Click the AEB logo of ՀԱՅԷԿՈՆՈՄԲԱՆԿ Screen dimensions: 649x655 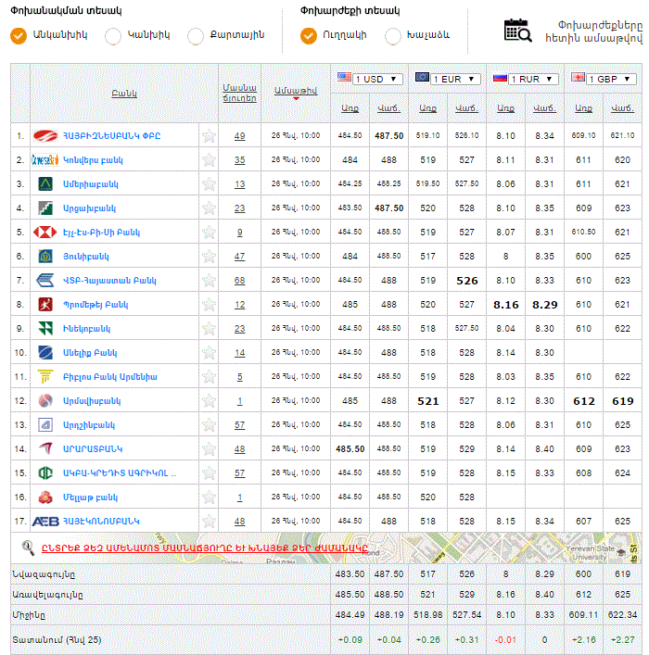(45, 521)
